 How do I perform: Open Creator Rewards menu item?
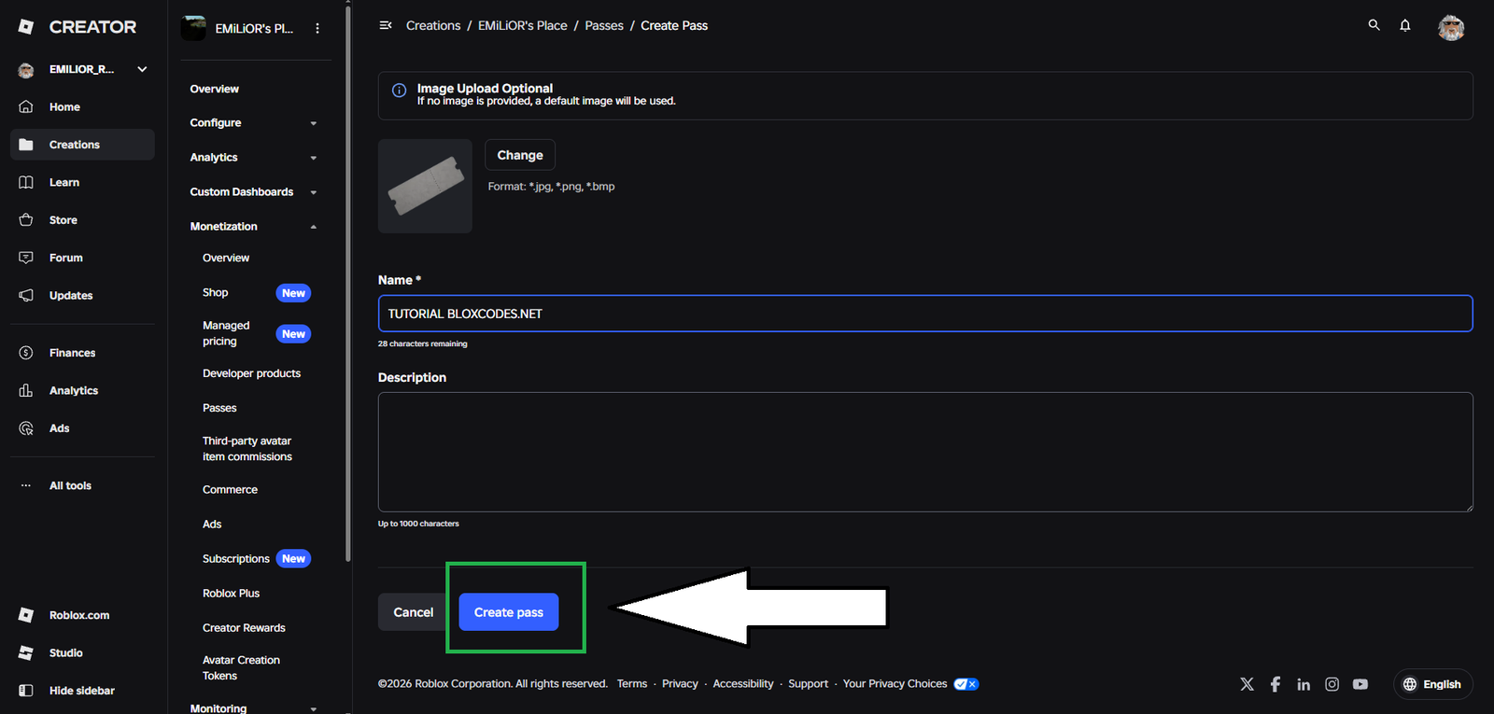pos(244,627)
